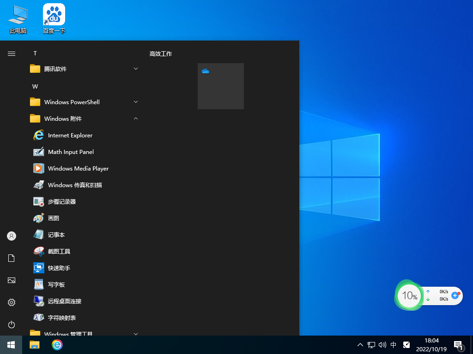The width and height of the screenshot is (473, 354).
Task: Launch 远程桌面连接 Remote Desktop
Action: click(65, 301)
